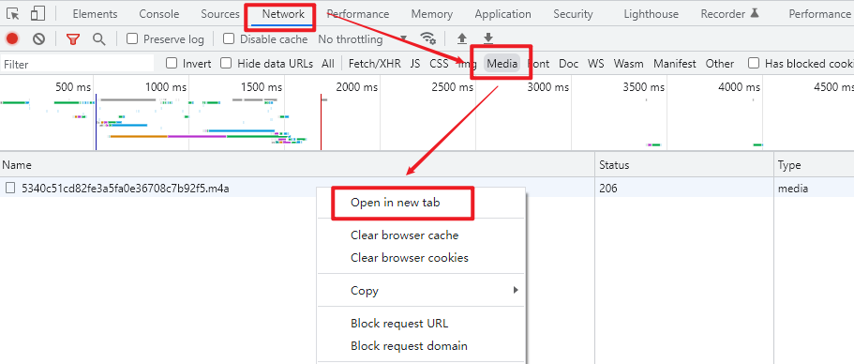This screenshot has height=364, width=854.
Task: Select the m4a media request row
Action: tap(297, 189)
